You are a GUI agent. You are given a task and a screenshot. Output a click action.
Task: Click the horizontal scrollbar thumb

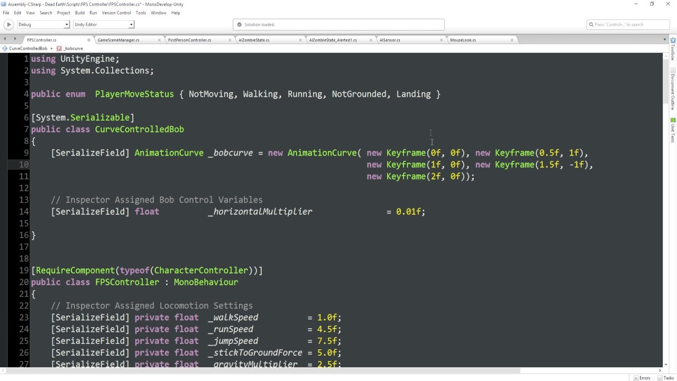[263, 370]
